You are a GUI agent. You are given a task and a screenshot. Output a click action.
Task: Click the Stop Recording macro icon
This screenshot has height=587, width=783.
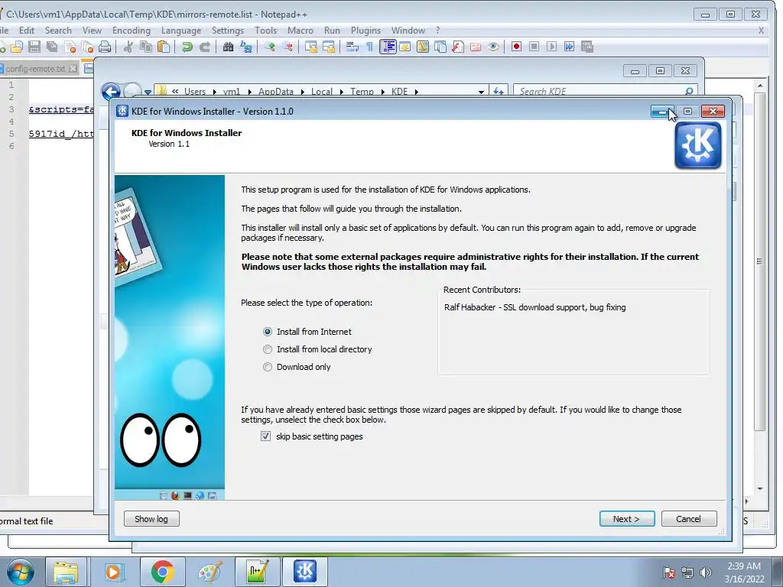pyautogui.click(x=534, y=47)
